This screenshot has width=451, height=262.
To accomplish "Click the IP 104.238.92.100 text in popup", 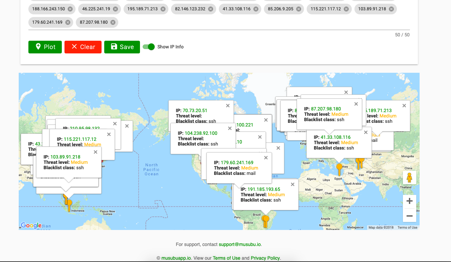I will click(197, 133).
